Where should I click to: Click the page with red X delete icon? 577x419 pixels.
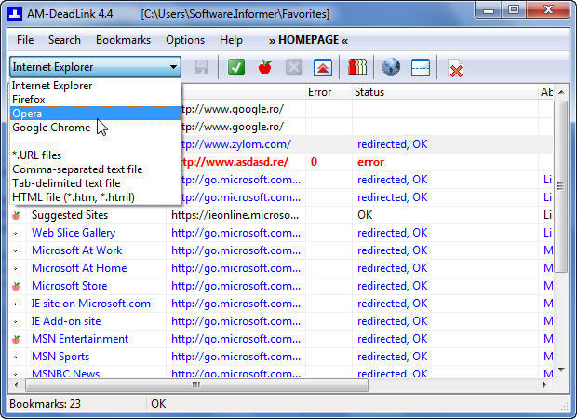pyautogui.click(x=456, y=69)
